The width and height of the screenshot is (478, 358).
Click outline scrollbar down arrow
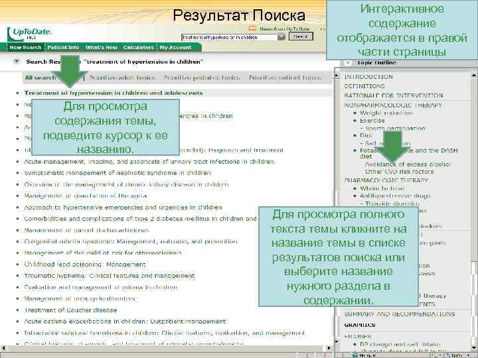(474, 348)
